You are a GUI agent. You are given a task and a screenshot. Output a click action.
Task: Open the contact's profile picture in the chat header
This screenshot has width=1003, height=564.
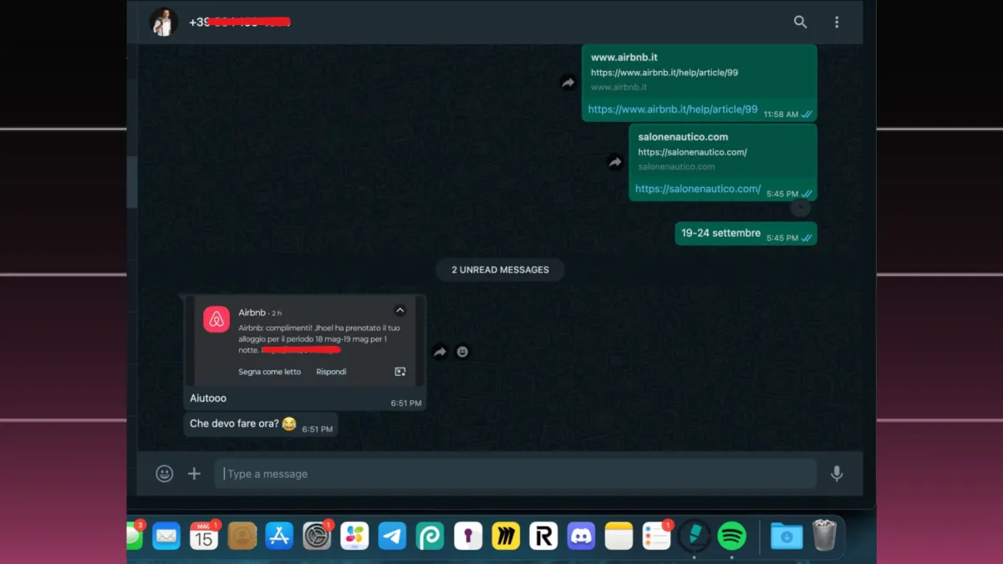(164, 23)
